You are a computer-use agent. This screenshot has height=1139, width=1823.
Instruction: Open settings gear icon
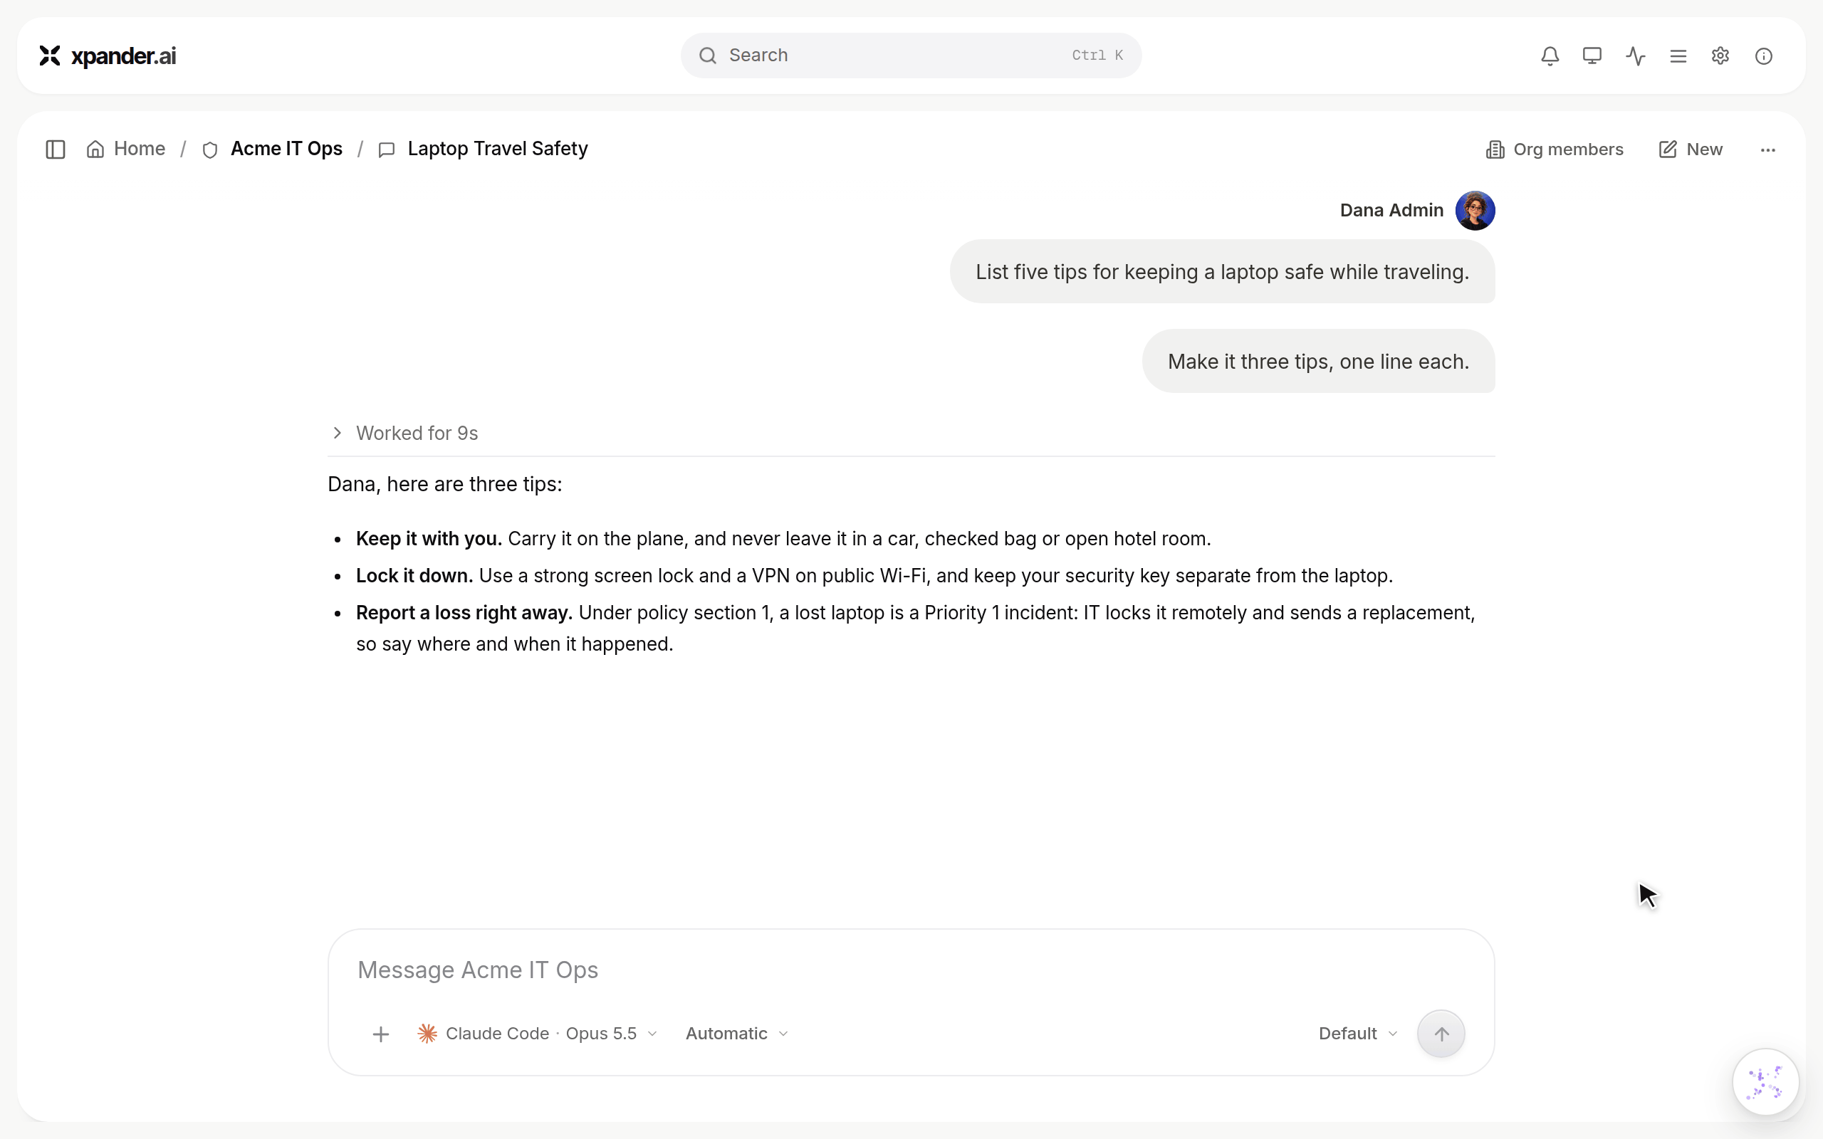pos(1720,56)
